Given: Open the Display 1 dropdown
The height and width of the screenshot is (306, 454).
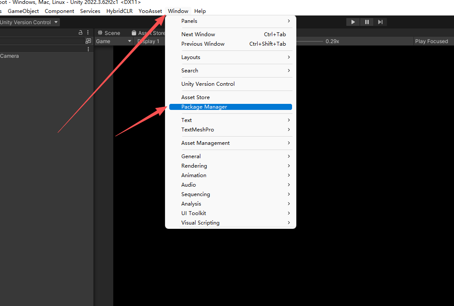Looking at the screenshot, I should 149,41.
